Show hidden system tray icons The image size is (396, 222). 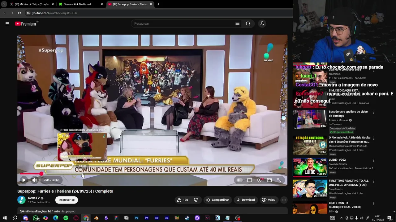(342, 218)
